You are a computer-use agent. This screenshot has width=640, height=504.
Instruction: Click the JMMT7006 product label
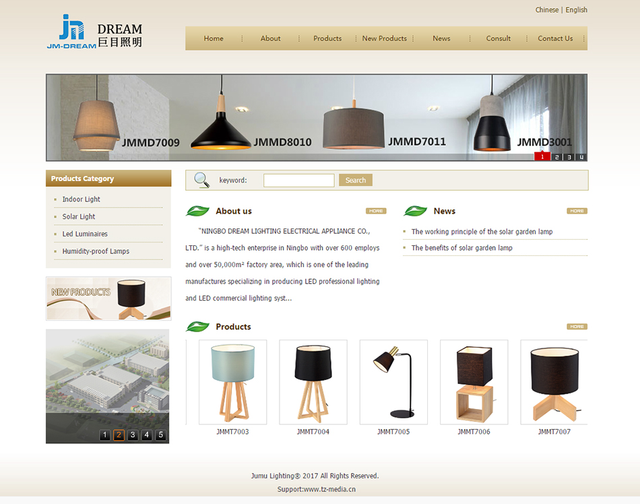pos(474,432)
